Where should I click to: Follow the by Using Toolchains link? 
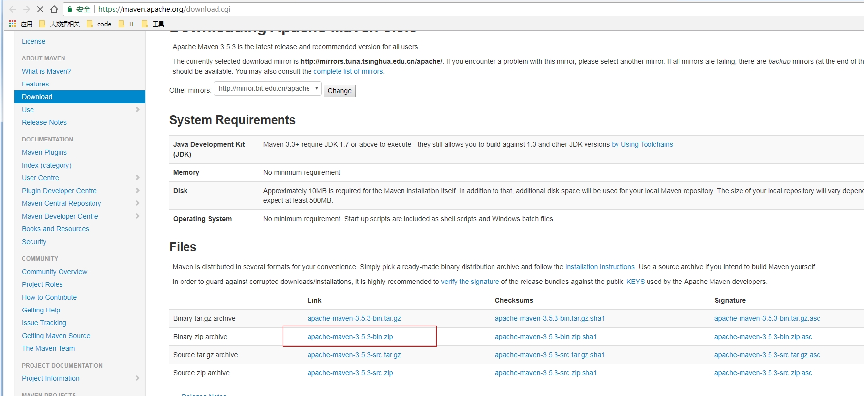tap(642, 144)
